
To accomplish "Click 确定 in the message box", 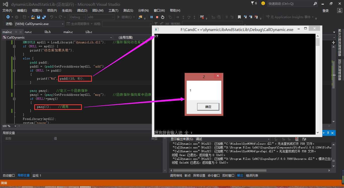I will point(208,107).
